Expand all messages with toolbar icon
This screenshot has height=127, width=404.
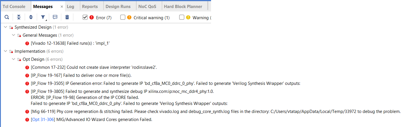(x=31, y=17)
